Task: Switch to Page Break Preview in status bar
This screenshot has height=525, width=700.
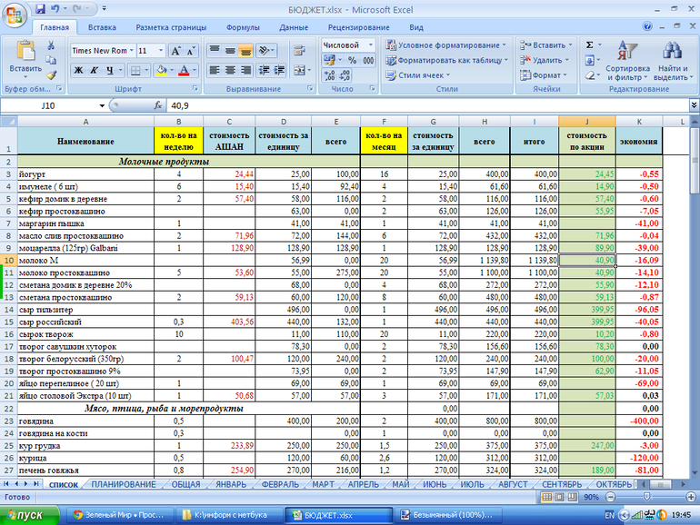Action: (573, 497)
